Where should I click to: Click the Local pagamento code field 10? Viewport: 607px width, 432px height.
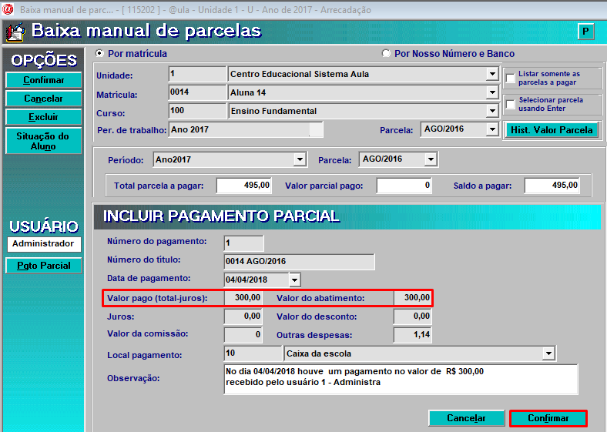(253, 353)
